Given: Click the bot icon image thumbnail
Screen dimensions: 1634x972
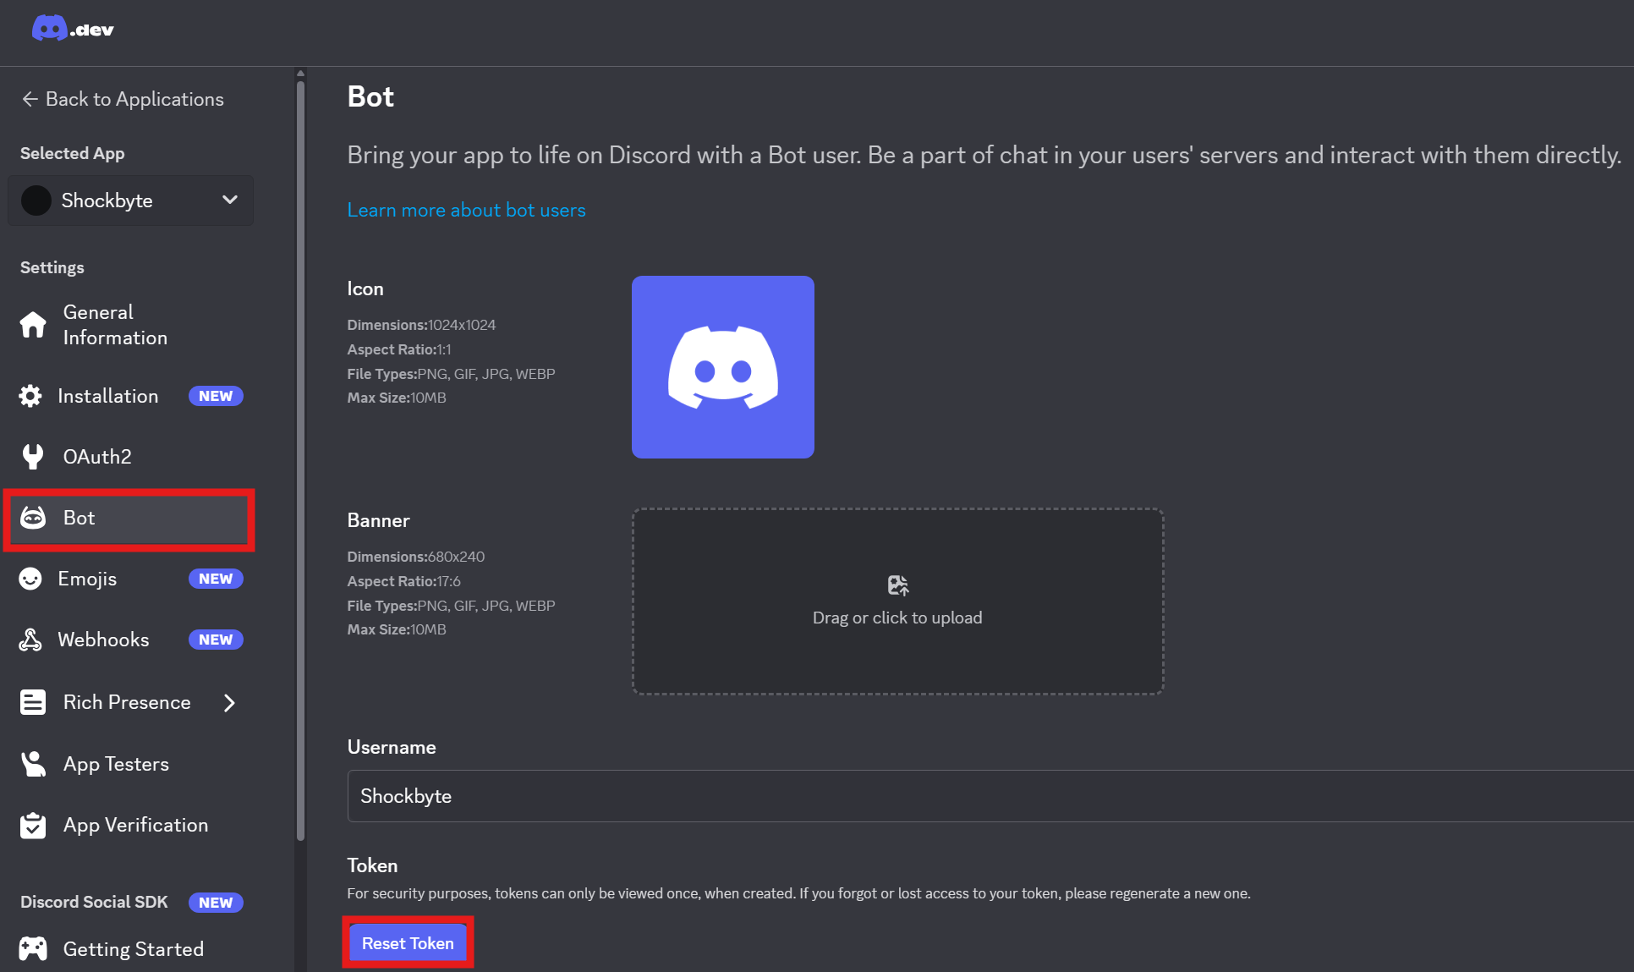Looking at the screenshot, I should tap(722, 367).
